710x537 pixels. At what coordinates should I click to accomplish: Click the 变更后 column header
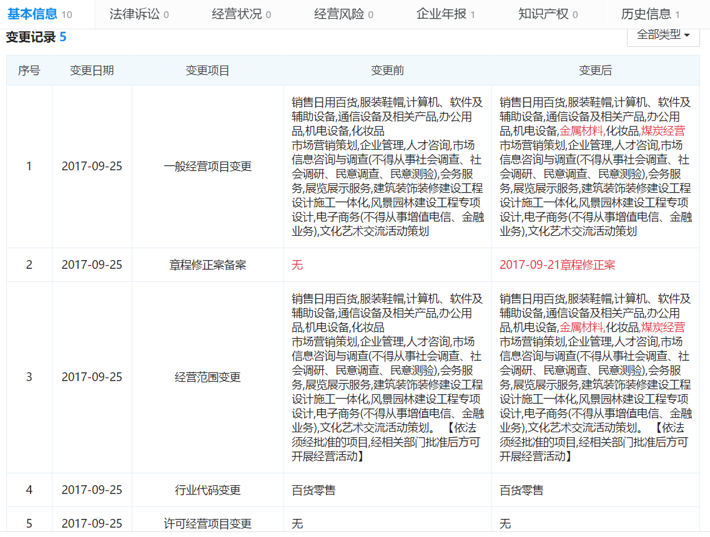click(596, 70)
